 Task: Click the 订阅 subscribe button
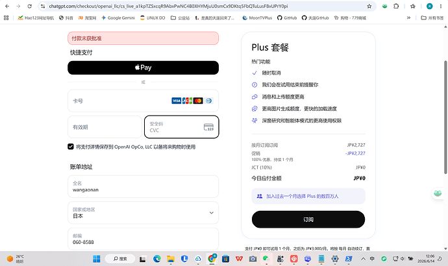point(308,219)
